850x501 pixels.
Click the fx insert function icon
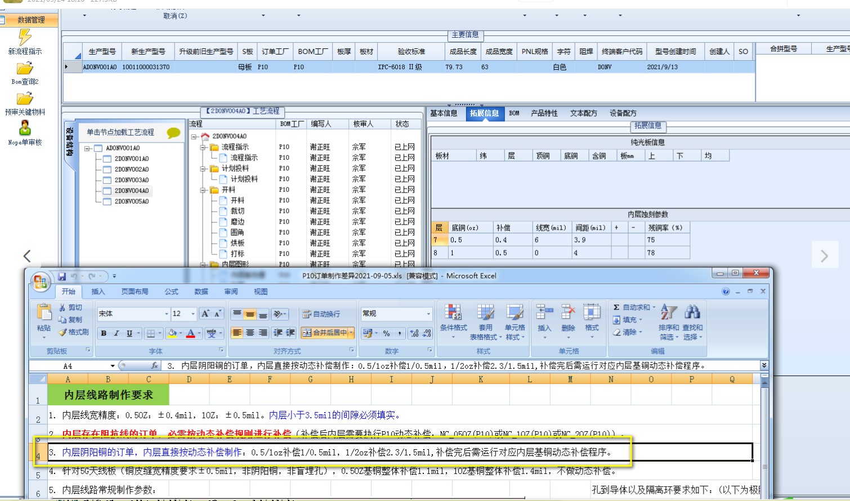(154, 366)
